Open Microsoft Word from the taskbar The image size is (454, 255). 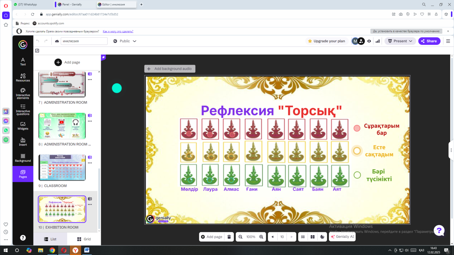pyautogui.click(x=87, y=250)
